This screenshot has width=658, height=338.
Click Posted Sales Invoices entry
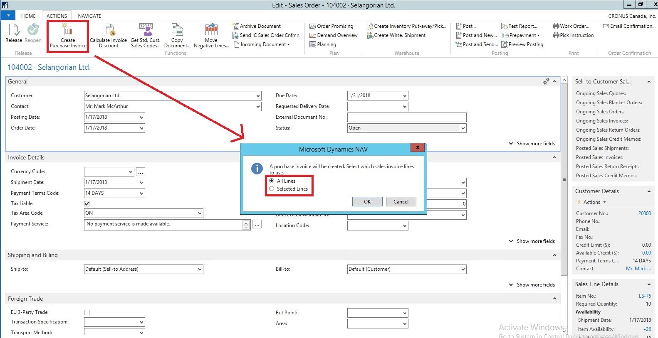pyautogui.click(x=599, y=157)
